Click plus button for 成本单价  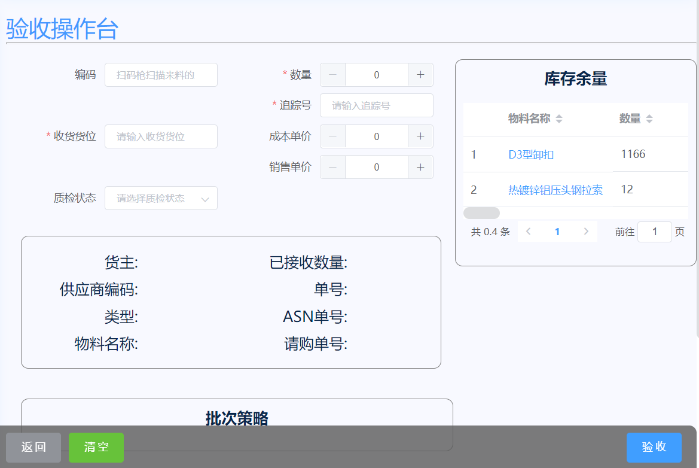click(x=420, y=136)
